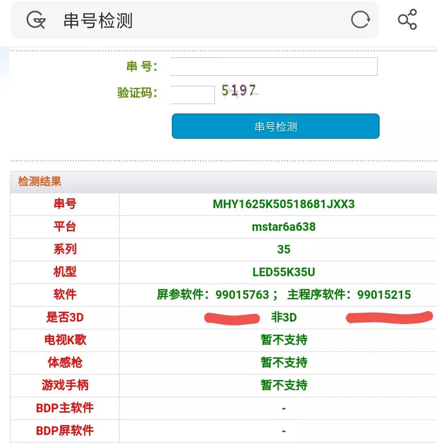Tap the 串号检测 page title in address bar
This screenshot has height=445, width=437.
pos(98,21)
